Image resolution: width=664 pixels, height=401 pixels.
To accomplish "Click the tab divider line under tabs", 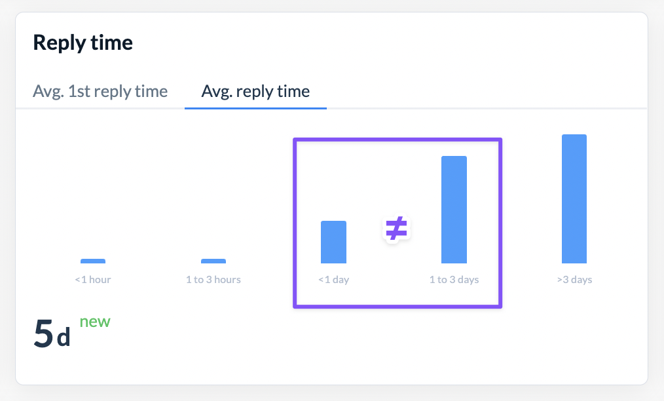I will [487, 109].
